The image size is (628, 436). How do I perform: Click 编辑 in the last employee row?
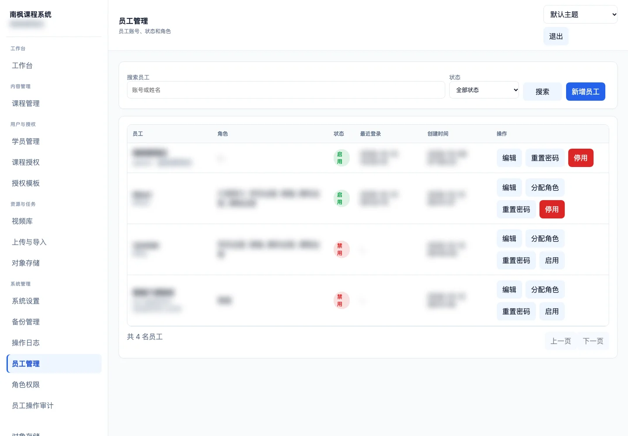click(x=509, y=290)
